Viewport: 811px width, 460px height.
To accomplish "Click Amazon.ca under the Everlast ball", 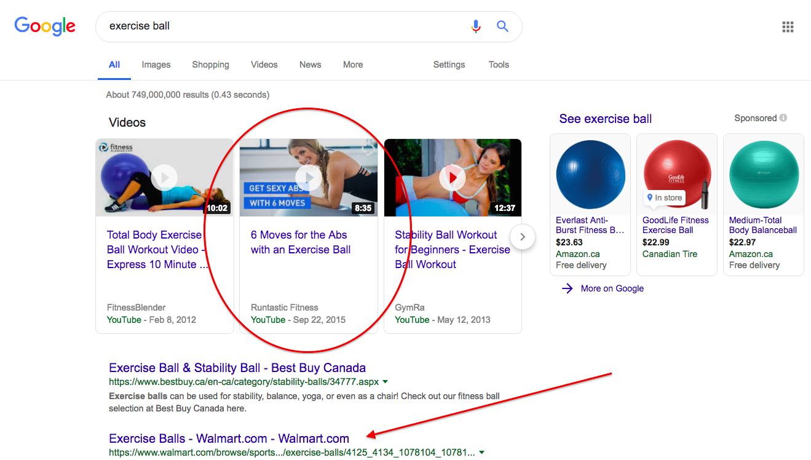I will coord(578,254).
